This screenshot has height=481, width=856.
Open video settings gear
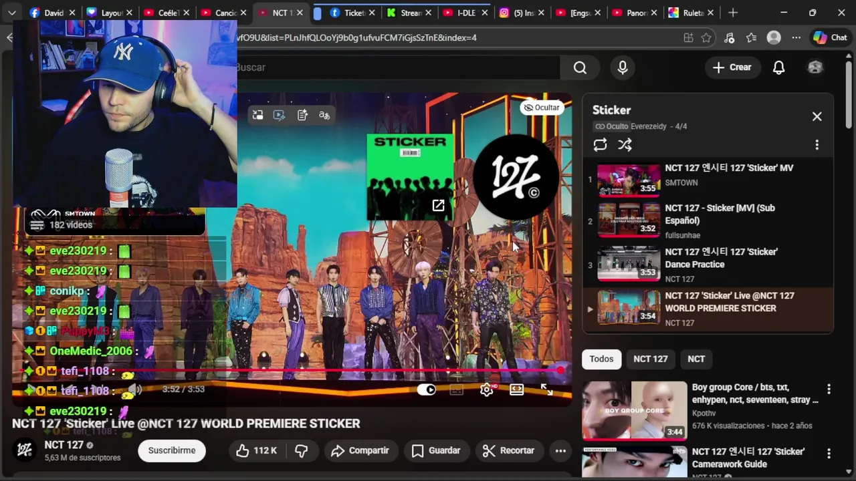pos(486,389)
